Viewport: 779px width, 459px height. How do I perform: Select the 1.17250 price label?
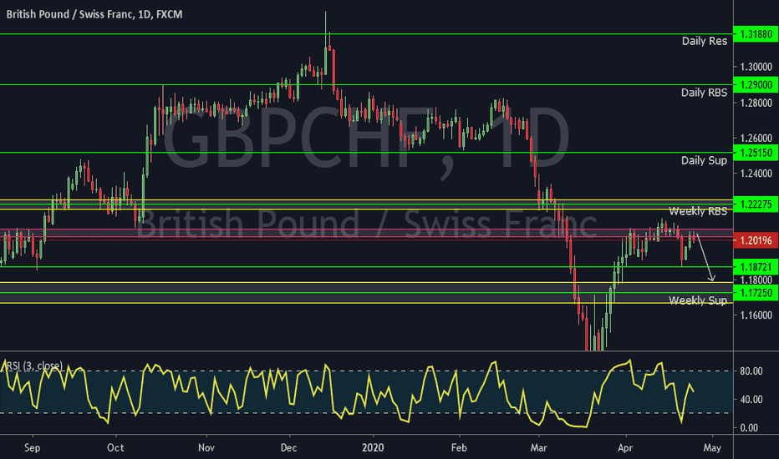(x=756, y=293)
